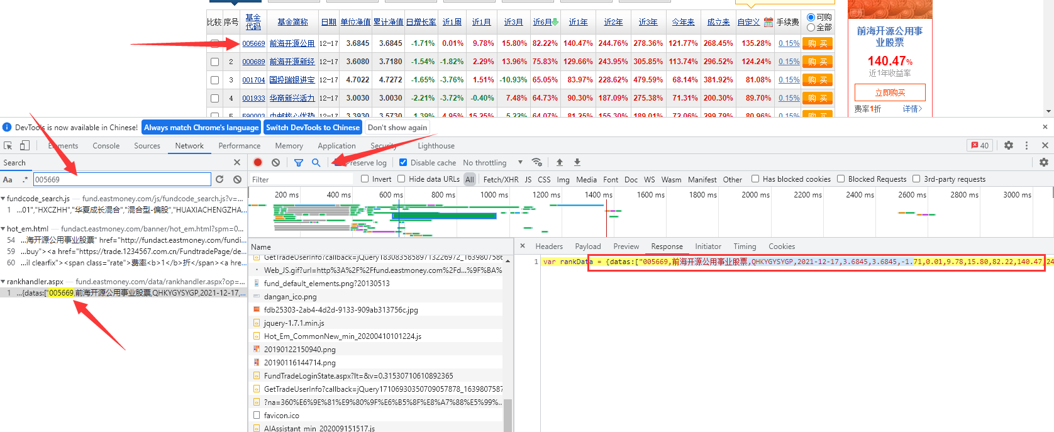Check compare box for fund 001704
The height and width of the screenshot is (432, 1054).
tap(214, 80)
